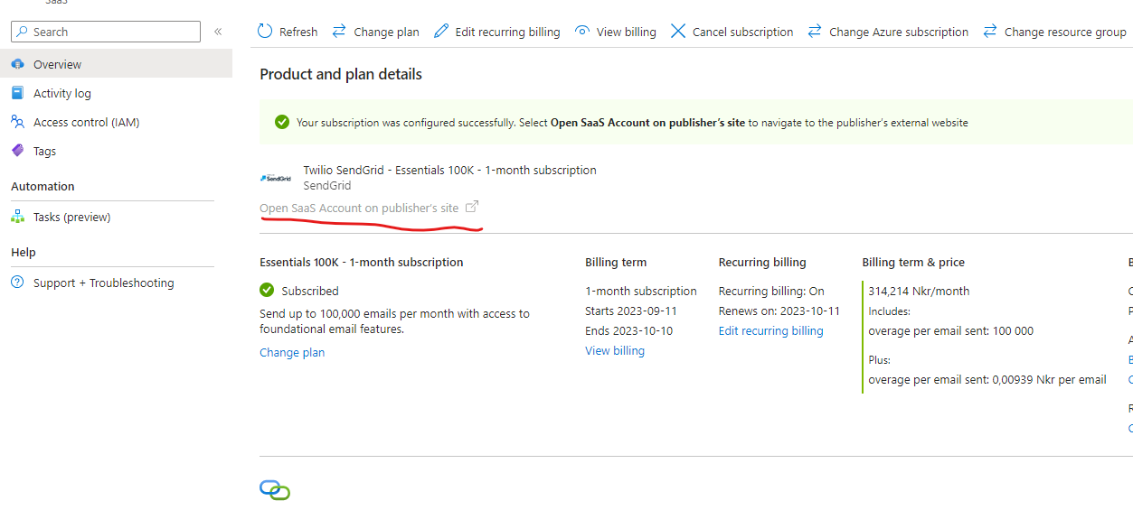
Task: Click the Change Azure subscription arrows icon
Action: coord(815,32)
